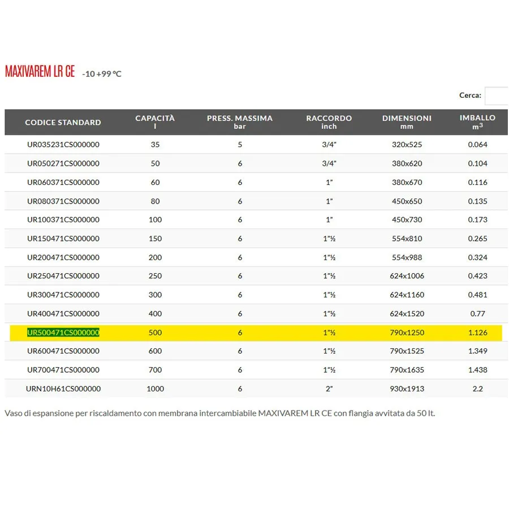Click dimensions cell 624x1160

[x=407, y=295]
